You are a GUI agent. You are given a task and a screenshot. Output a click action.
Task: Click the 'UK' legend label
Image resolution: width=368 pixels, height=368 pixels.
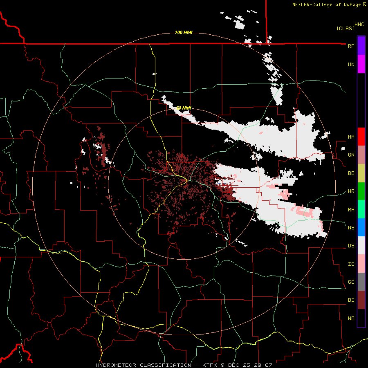[x=351, y=64]
